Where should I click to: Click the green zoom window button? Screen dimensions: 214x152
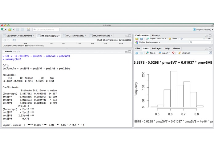(8, 25)
